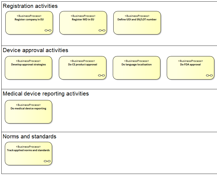Click the «BusinessProcess» stereotype on Do language localisation
Image resolution: width=217 pixels, height=175 pixels.
[x=136, y=61]
